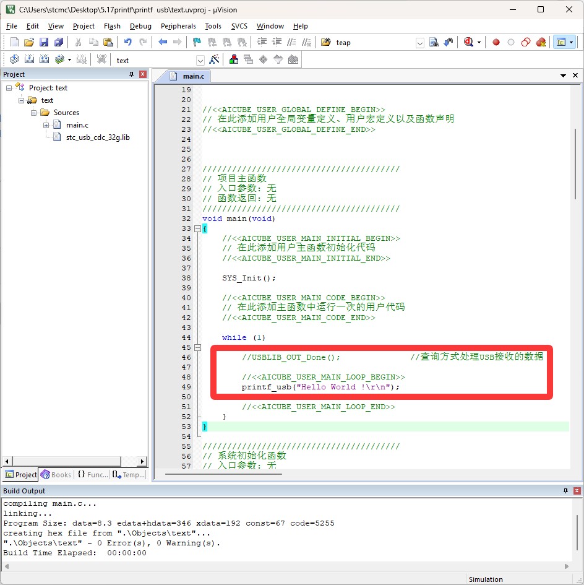Collapse the Sources folder node
Viewport: 584px width, 585px height.
pyautogui.click(x=33, y=113)
